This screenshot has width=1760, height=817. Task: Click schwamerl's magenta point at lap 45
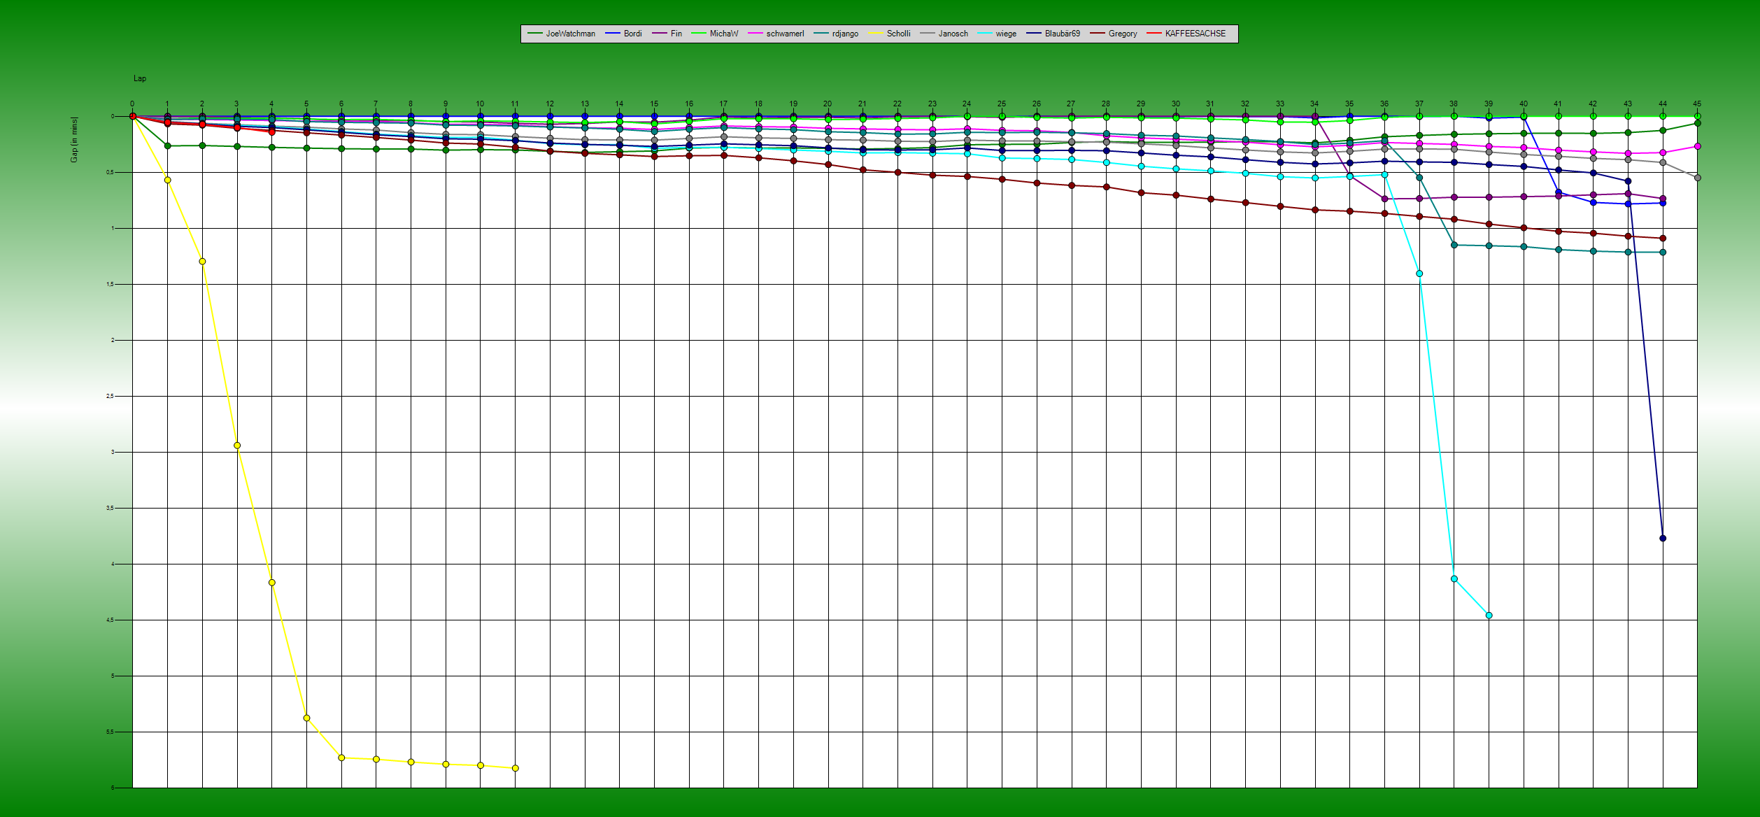coord(1698,146)
